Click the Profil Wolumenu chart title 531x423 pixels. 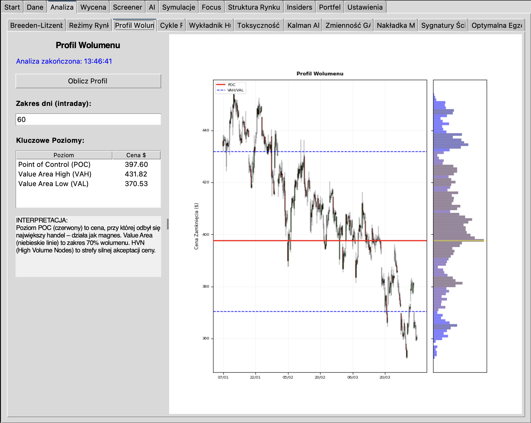pos(320,74)
